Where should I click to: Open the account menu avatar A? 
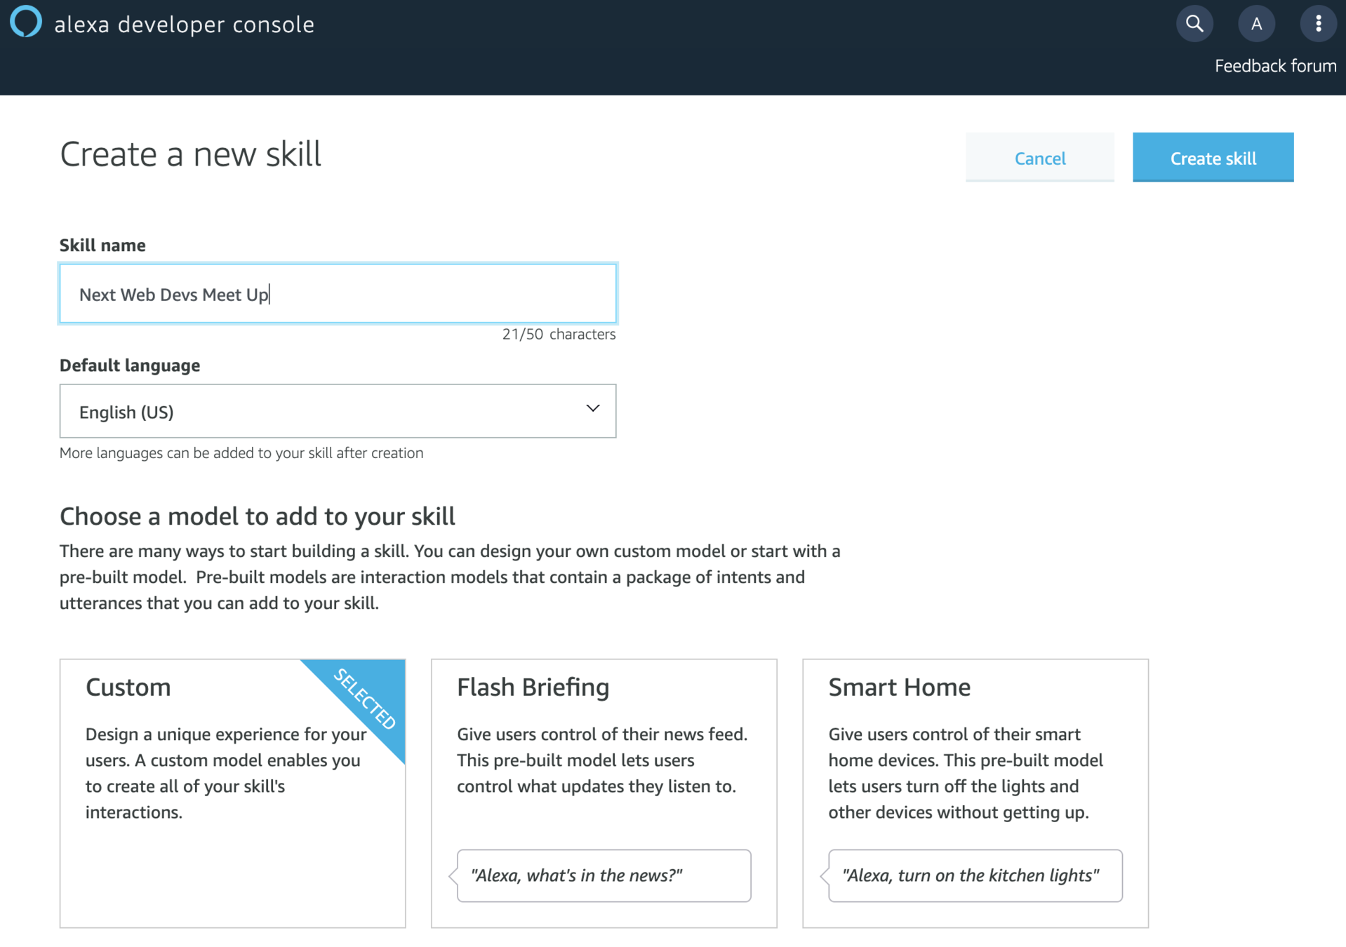[1256, 24]
